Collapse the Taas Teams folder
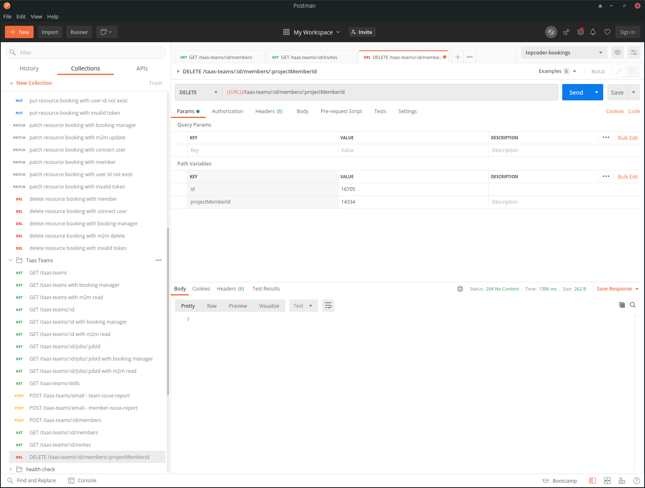This screenshot has height=488, width=645. pyautogui.click(x=11, y=260)
